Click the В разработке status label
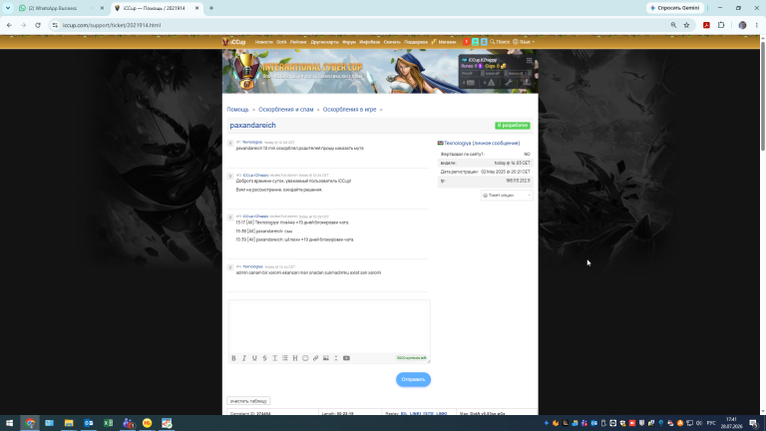This screenshot has width=766, height=431. coord(513,126)
